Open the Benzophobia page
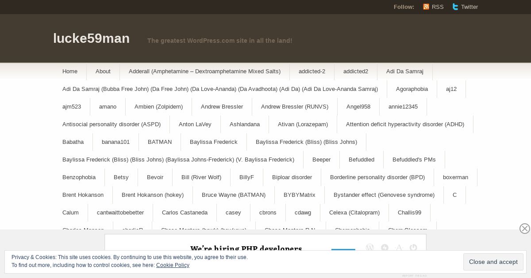The height and width of the screenshot is (278, 531). click(79, 177)
